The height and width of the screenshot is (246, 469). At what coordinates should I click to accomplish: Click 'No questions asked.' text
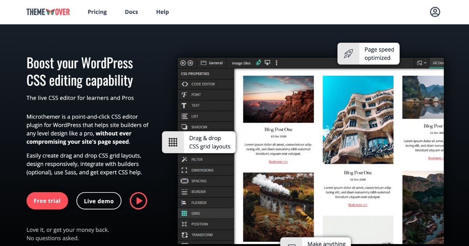pyautogui.click(x=53, y=238)
